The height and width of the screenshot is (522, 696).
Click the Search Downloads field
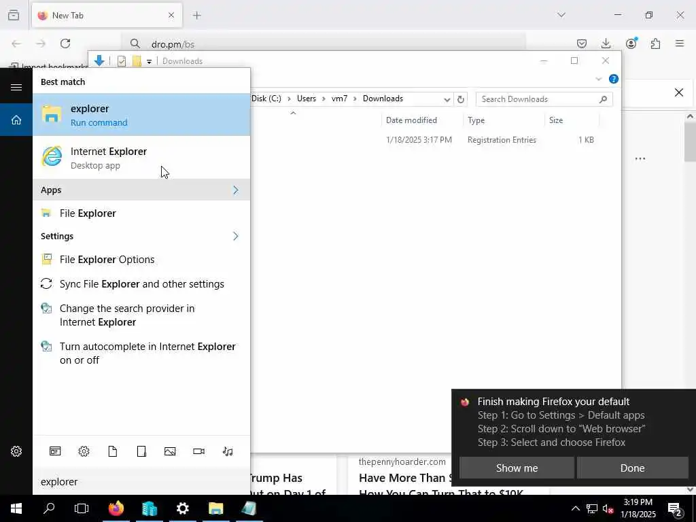[544, 99]
